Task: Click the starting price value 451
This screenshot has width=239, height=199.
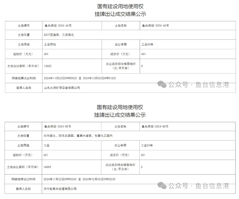Action: coord(46,54)
